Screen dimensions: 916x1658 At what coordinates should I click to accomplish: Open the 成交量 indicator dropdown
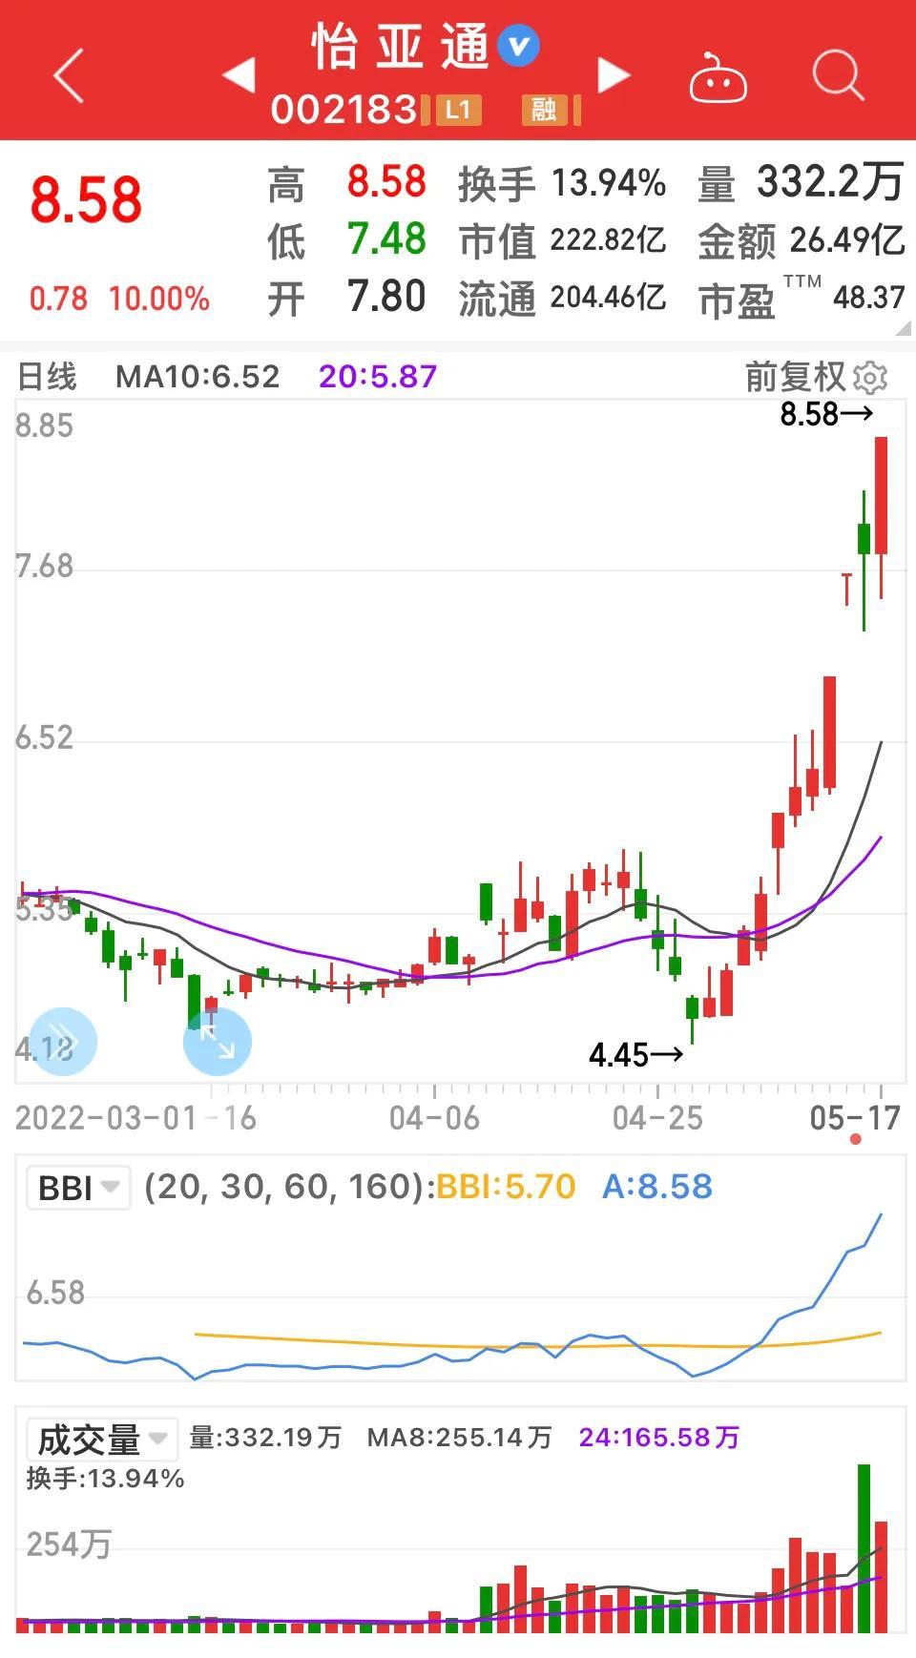(x=101, y=1440)
